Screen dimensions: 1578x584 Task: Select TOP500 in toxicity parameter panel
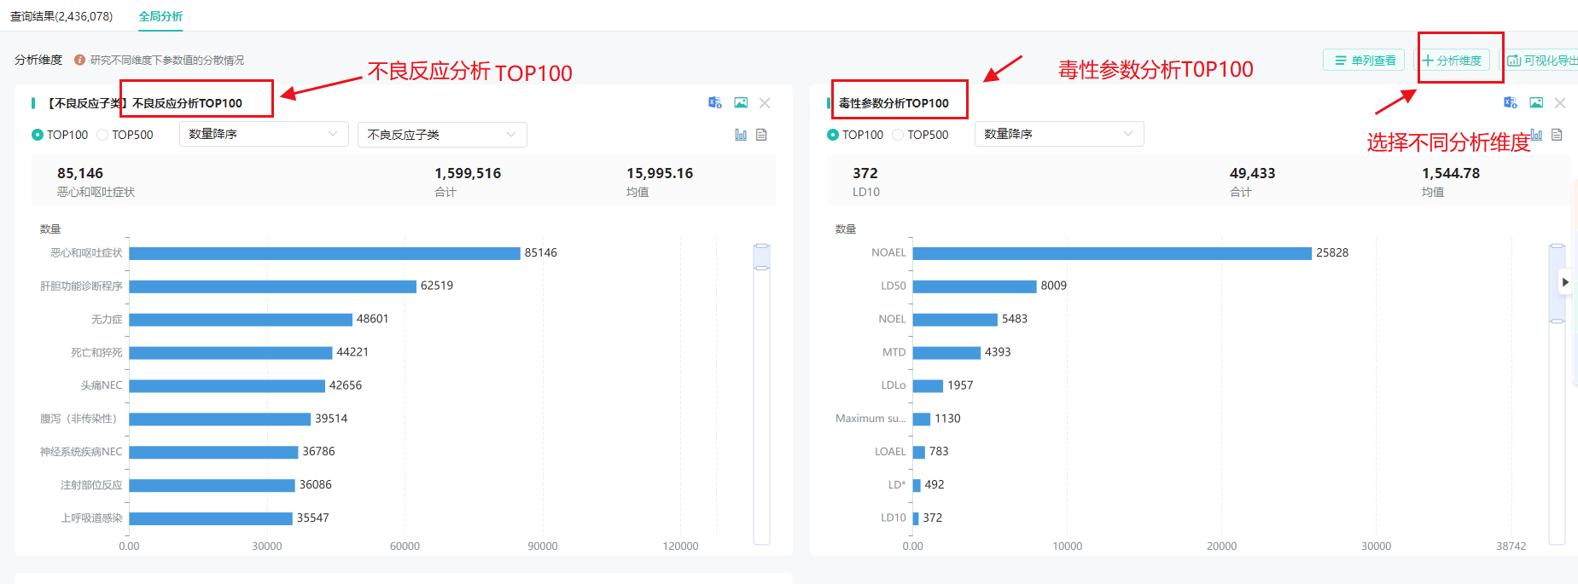[x=921, y=135]
